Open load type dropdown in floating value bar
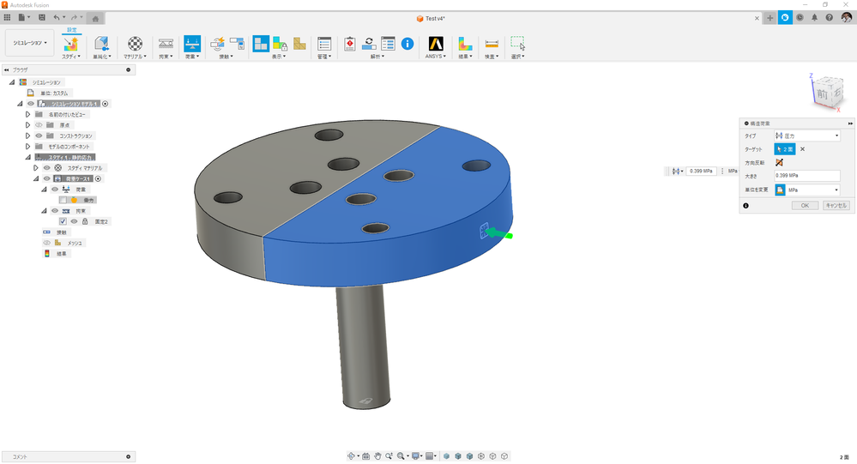 [678, 171]
